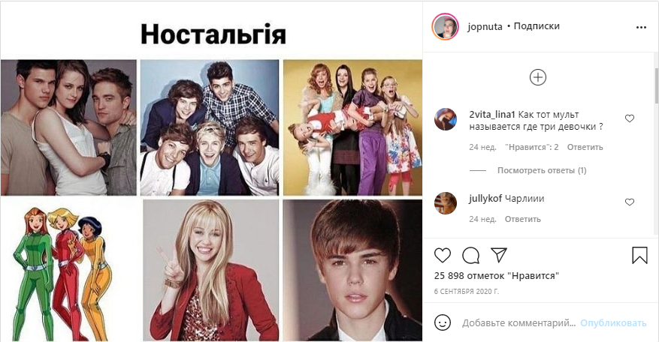Share post via paper plane icon

[499, 255]
